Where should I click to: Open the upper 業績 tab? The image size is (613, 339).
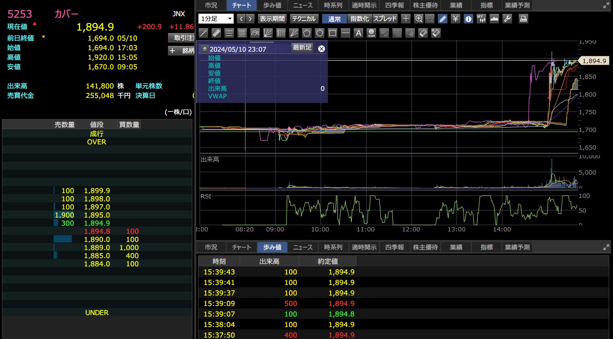[x=456, y=5]
